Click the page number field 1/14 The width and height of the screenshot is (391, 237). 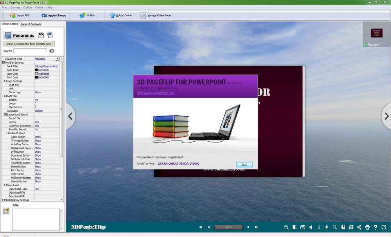click(x=228, y=227)
